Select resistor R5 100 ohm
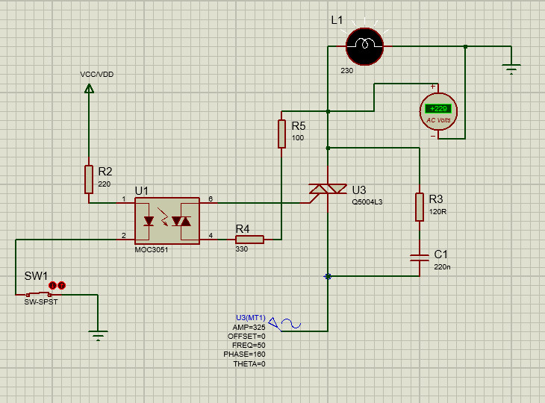Screen dimensions: 545x403 (282, 134)
